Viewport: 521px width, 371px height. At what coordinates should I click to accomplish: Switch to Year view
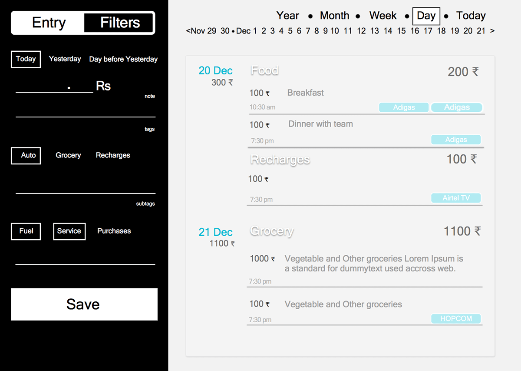[x=288, y=16]
